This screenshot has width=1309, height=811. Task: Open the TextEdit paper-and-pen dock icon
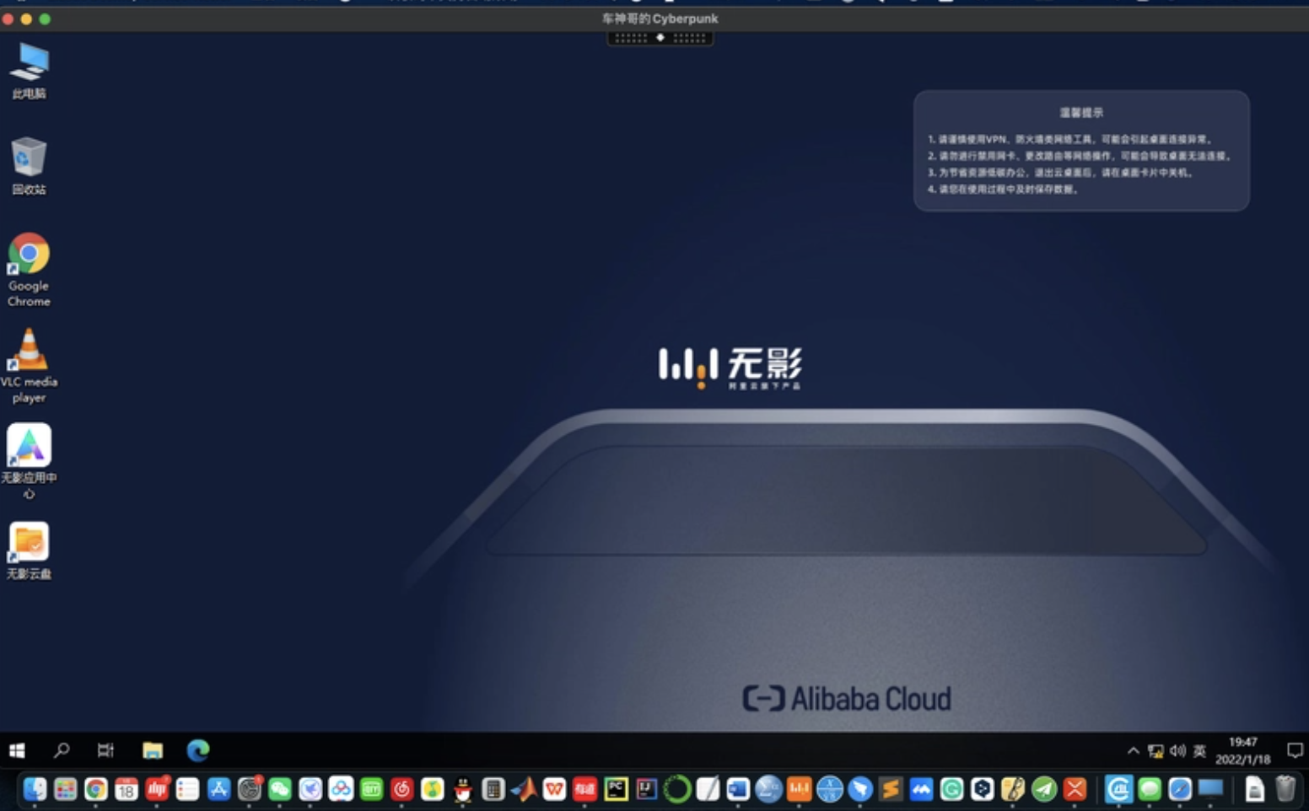(708, 789)
